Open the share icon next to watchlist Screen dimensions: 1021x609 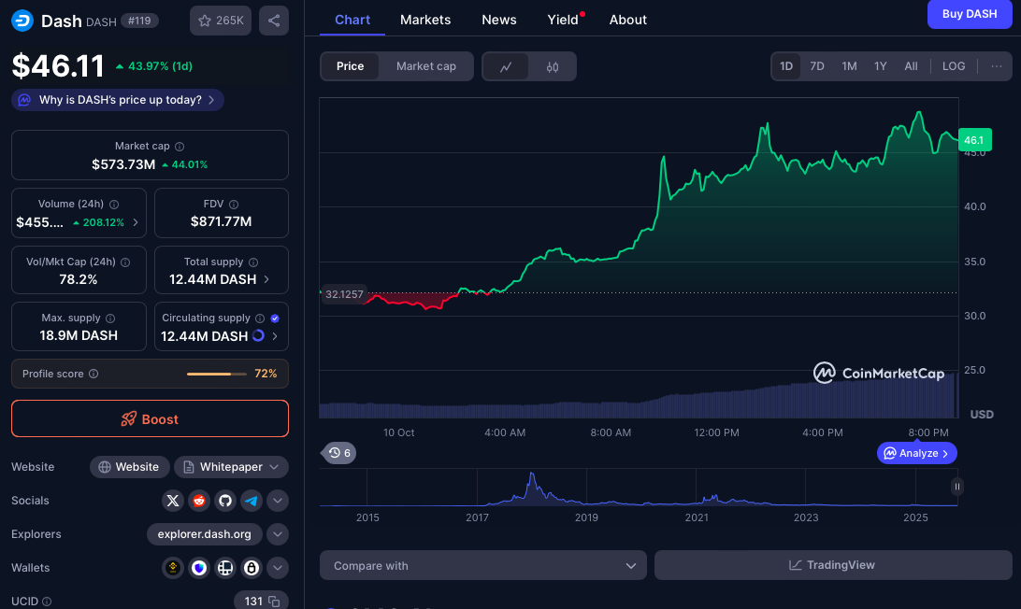[x=273, y=21]
